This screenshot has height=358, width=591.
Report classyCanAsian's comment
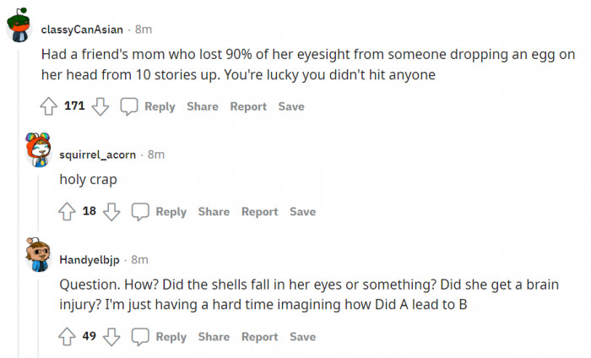pyautogui.click(x=248, y=106)
